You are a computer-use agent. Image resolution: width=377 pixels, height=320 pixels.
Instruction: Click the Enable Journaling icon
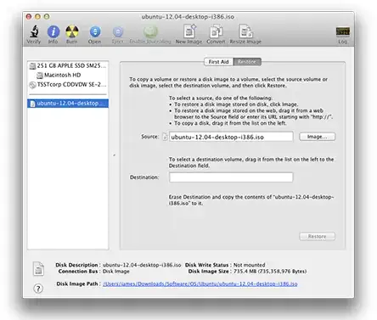pos(150,31)
